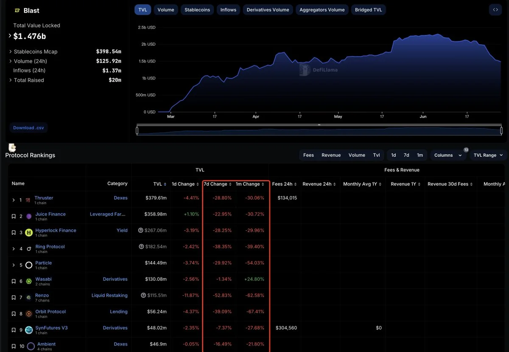The image size is (509, 352).
Task: Click the Thruster protocol logo
Action: [28, 200]
